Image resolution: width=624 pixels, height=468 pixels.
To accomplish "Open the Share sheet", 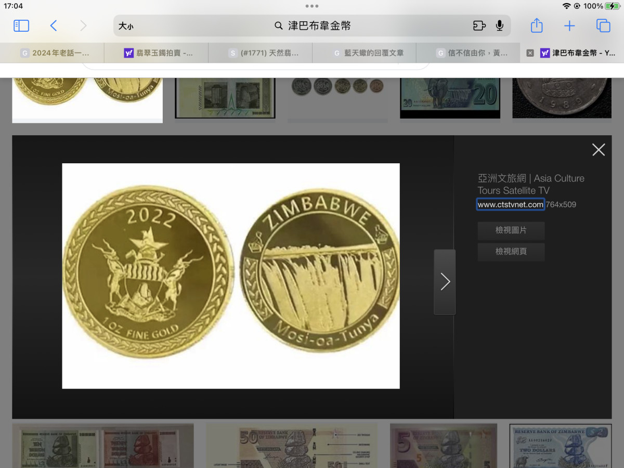I will point(537,25).
